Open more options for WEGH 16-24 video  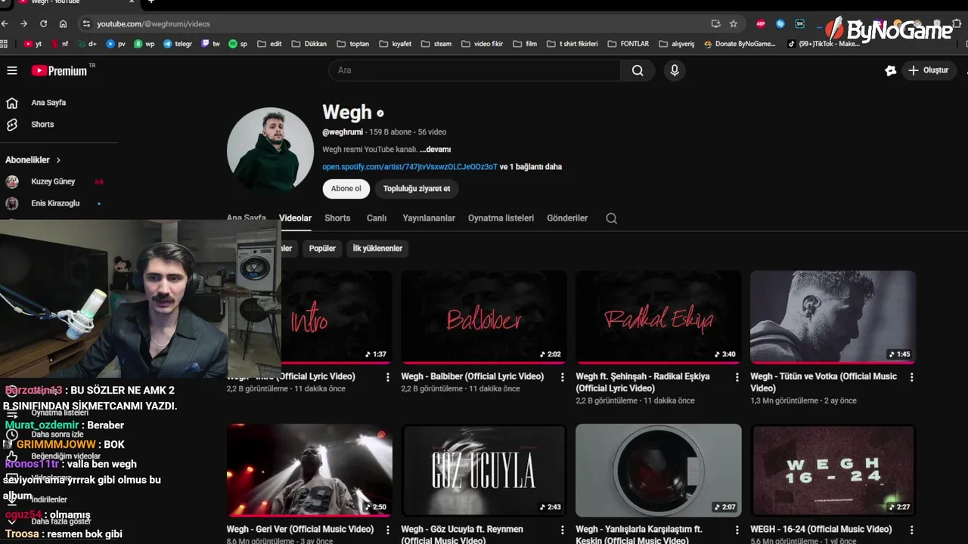tap(911, 530)
